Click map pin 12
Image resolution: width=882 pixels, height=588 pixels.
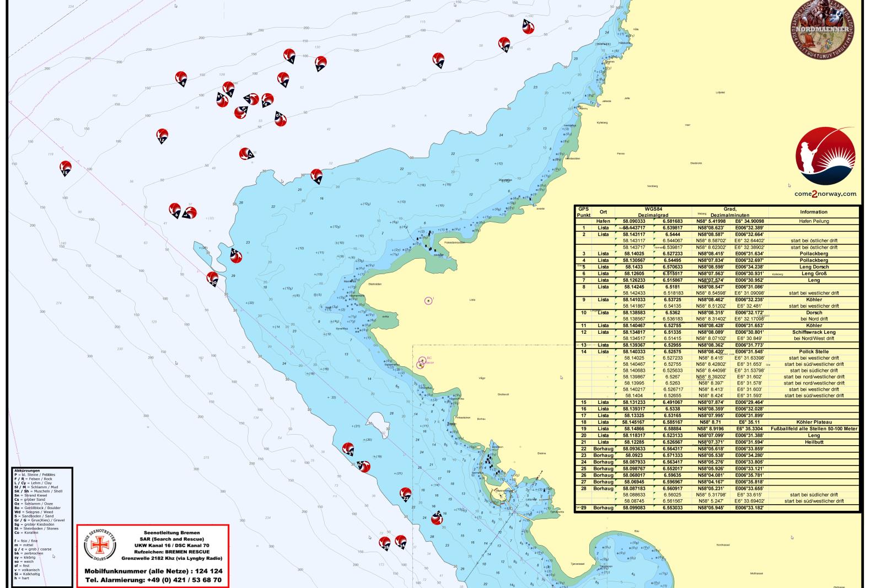[x=162, y=136]
